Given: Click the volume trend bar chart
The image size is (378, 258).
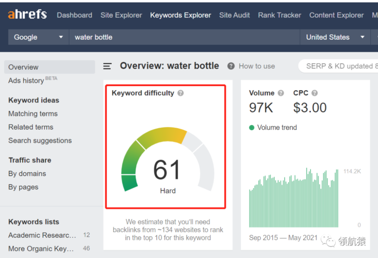Looking at the screenshot, I should [293, 198].
